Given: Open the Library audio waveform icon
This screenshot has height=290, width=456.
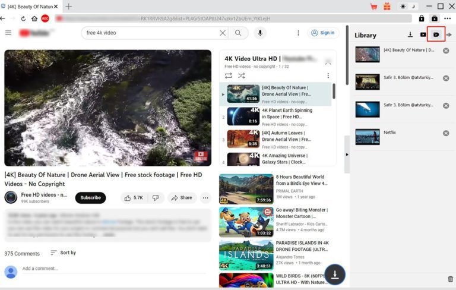Looking at the screenshot, I should 448,35.
